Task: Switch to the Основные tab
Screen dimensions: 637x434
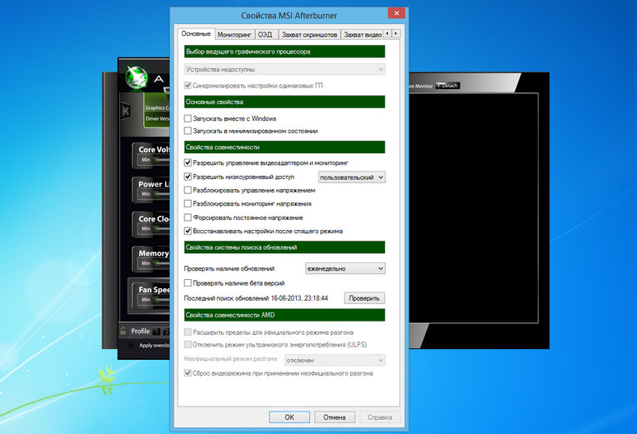Action: tap(196, 33)
